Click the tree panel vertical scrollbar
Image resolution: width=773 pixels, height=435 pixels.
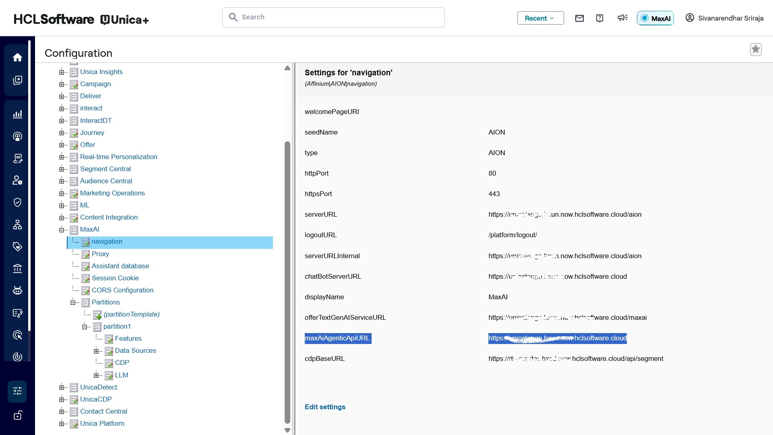click(287, 282)
